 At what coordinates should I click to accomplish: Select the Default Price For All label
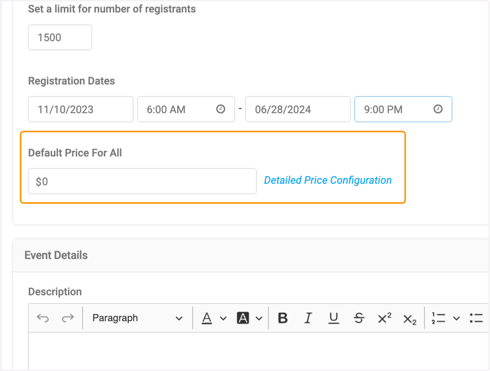click(75, 153)
